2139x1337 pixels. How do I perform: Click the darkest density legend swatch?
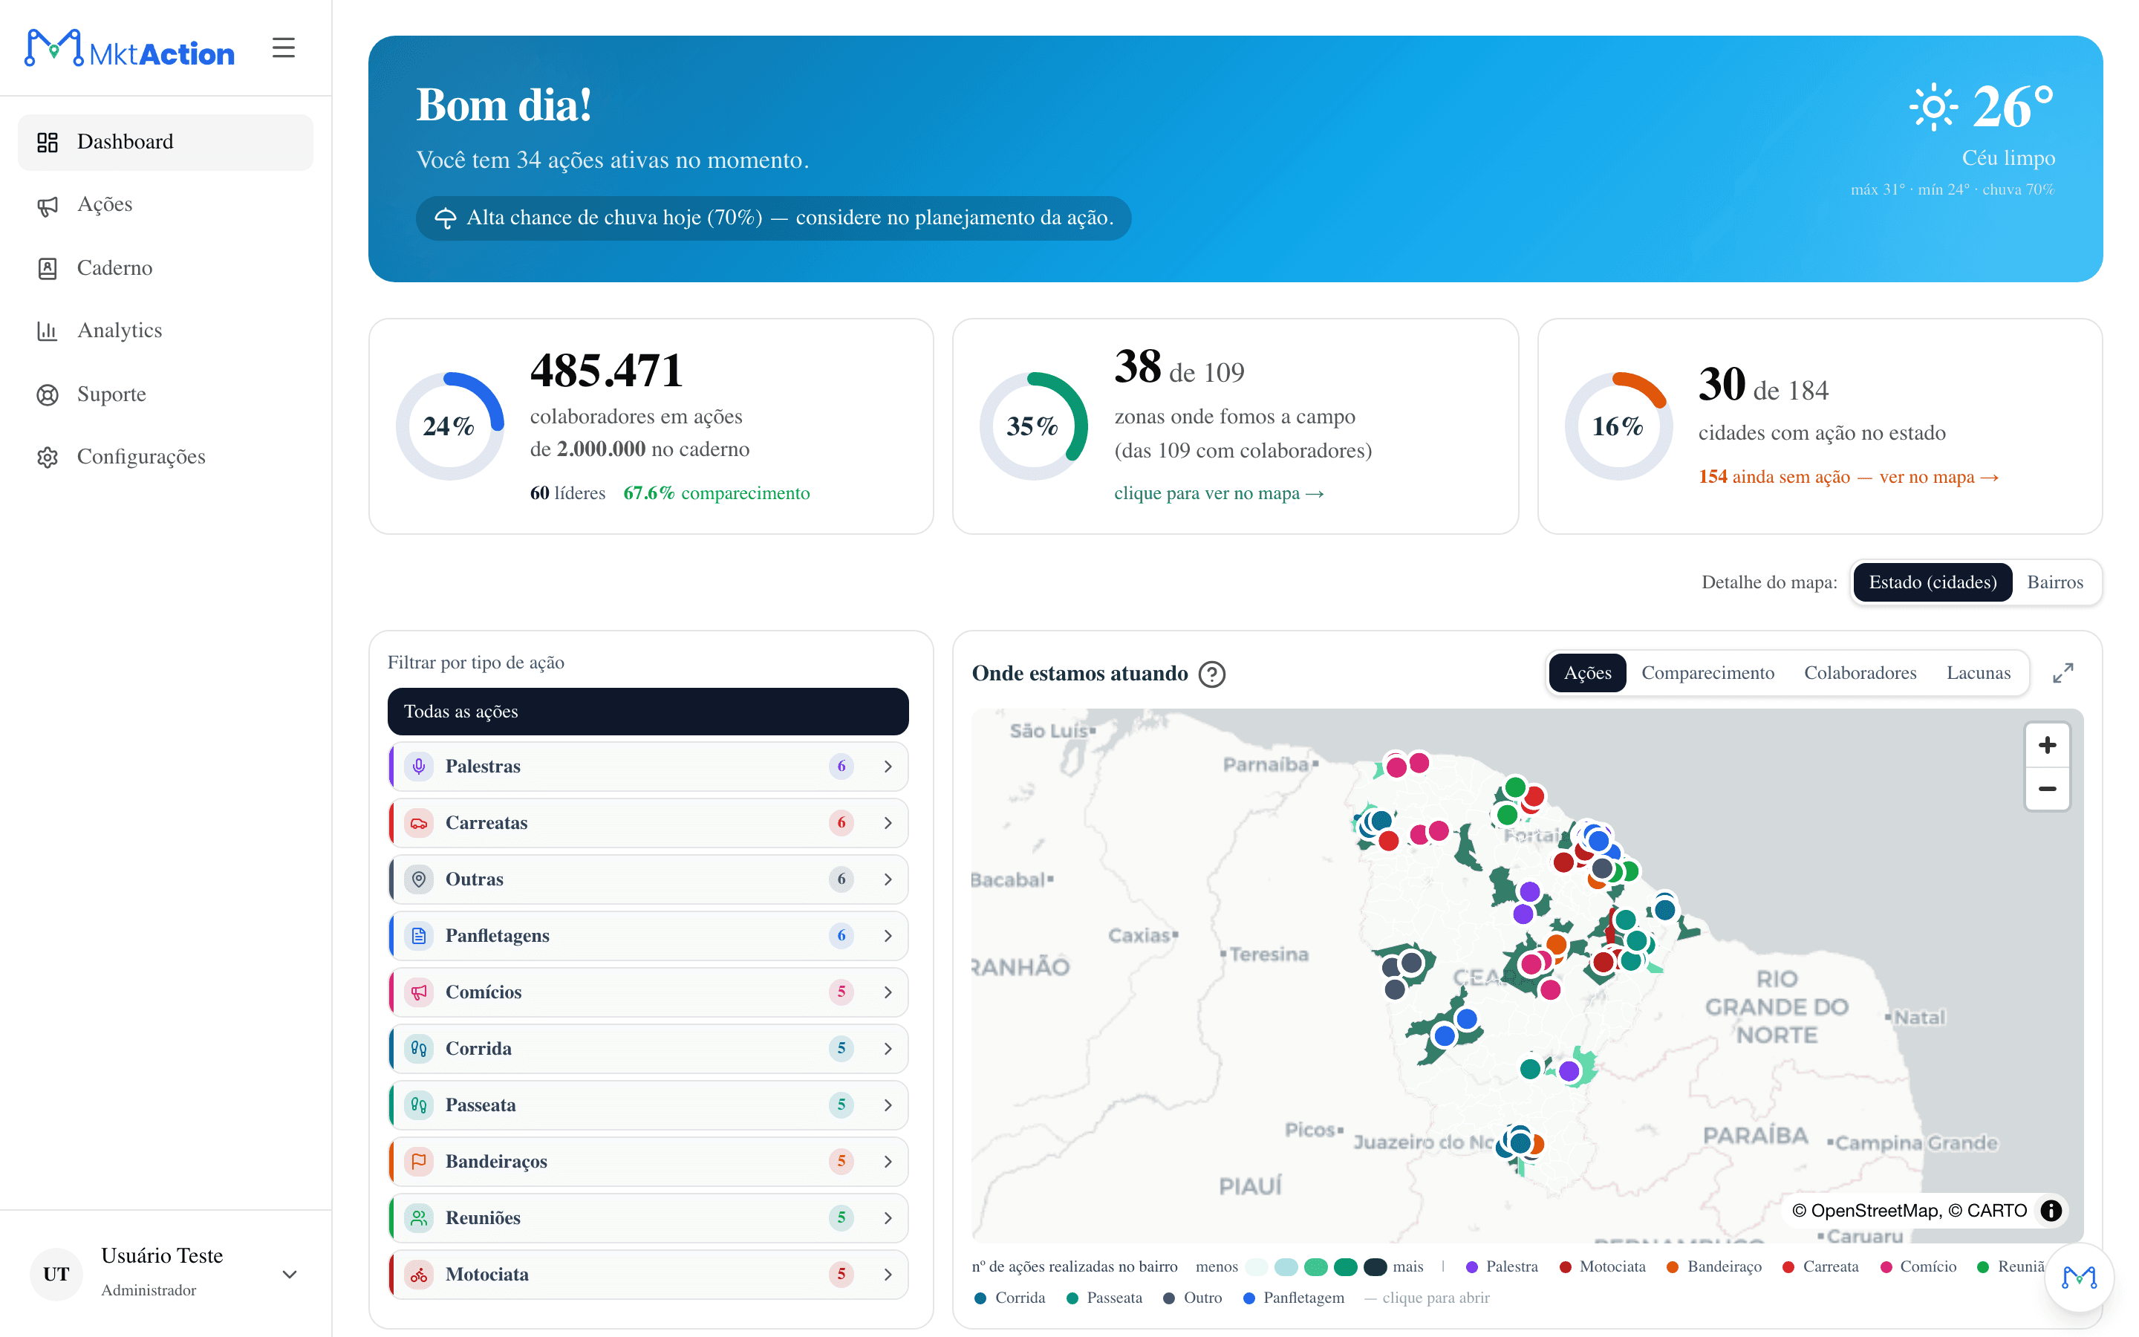point(1375,1267)
